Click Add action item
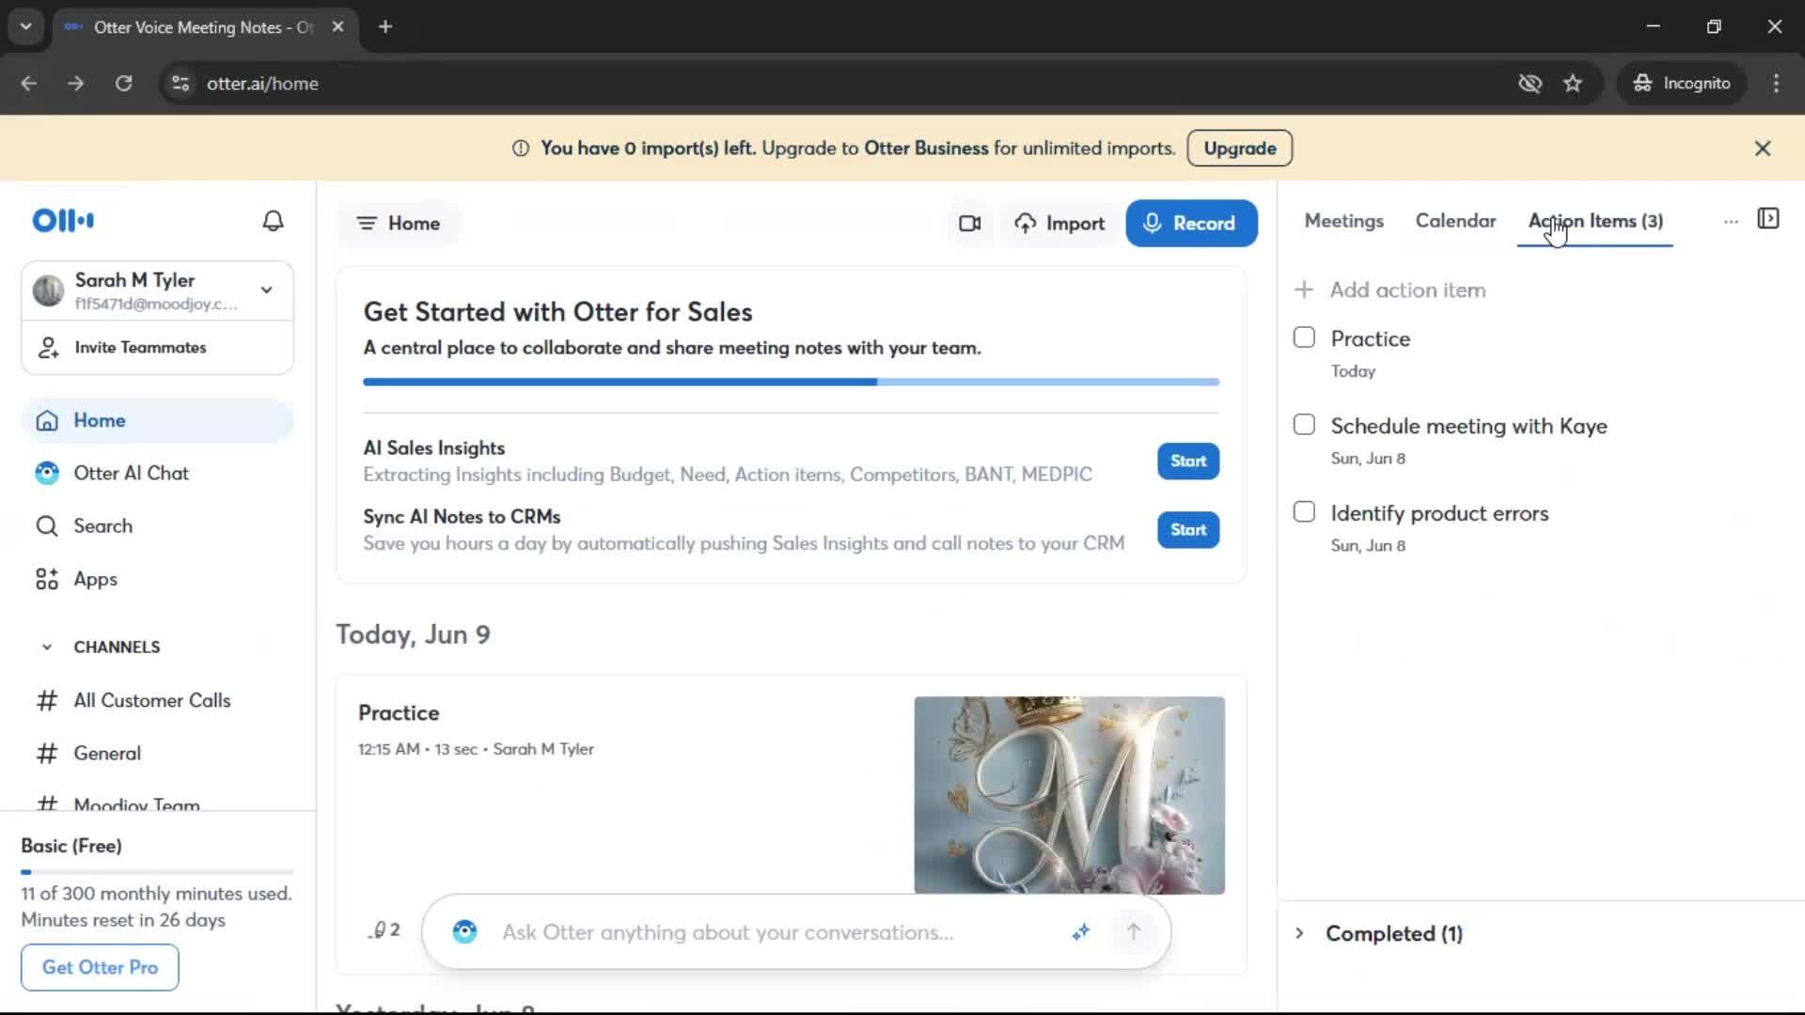Screen dimensions: 1805x1015 [1407, 289]
